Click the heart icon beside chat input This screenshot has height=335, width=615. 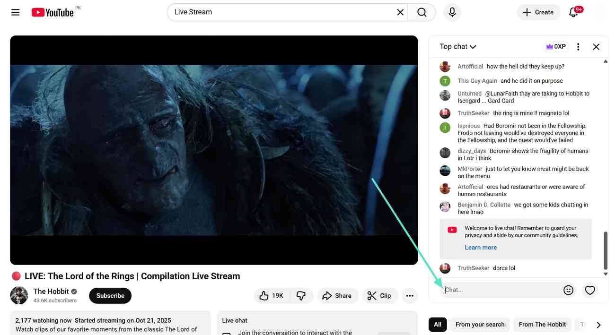tap(590, 290)
